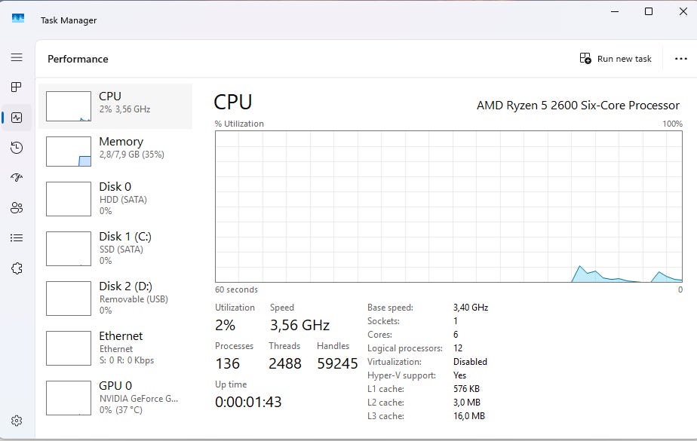The width and height of the screenshot is (697, 441).
Task: Select Disk 0 HDD (SATA) item
Action: click(115, 199)
